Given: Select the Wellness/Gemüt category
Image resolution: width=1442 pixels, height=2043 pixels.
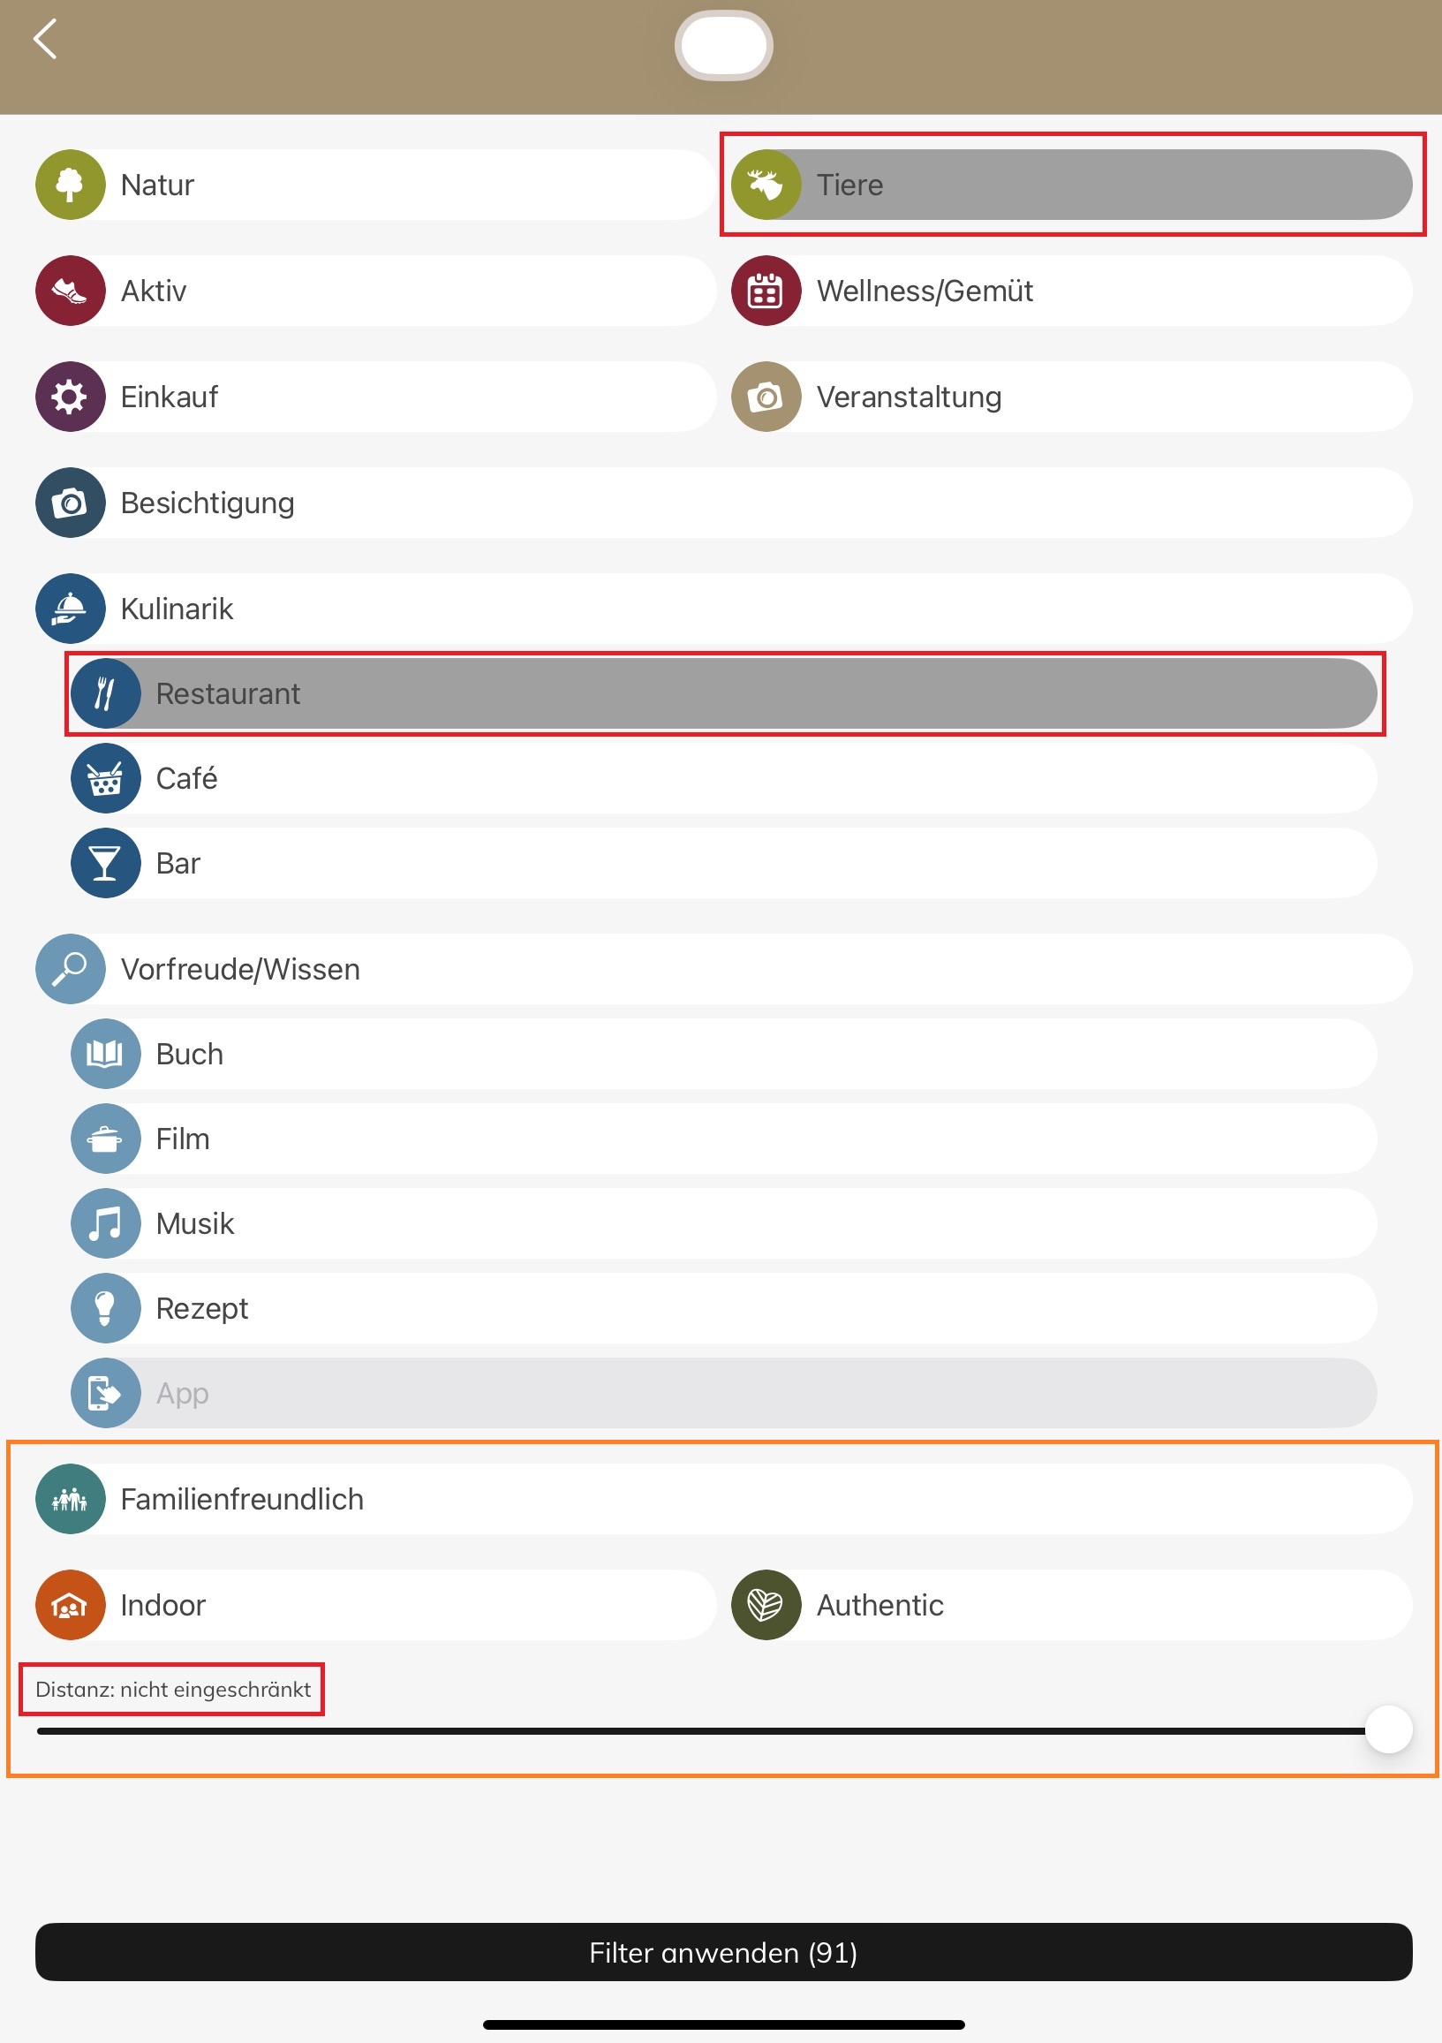Looking at the screenshot, I should click(1070, 291).
